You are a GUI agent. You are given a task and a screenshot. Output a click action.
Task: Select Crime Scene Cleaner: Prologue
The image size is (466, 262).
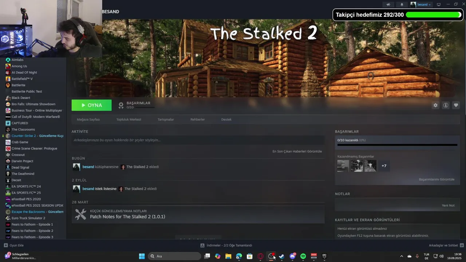(x=34, y=148)
